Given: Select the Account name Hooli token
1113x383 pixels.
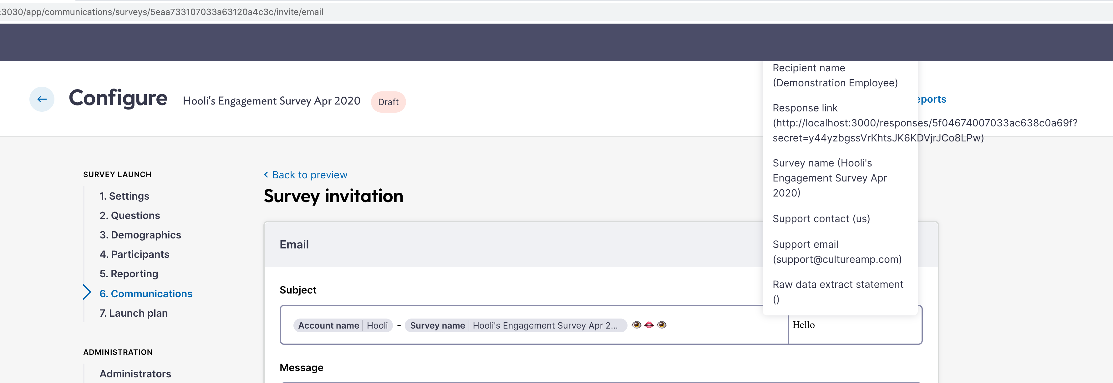Looking at the screenshot, I should [343, 325].
